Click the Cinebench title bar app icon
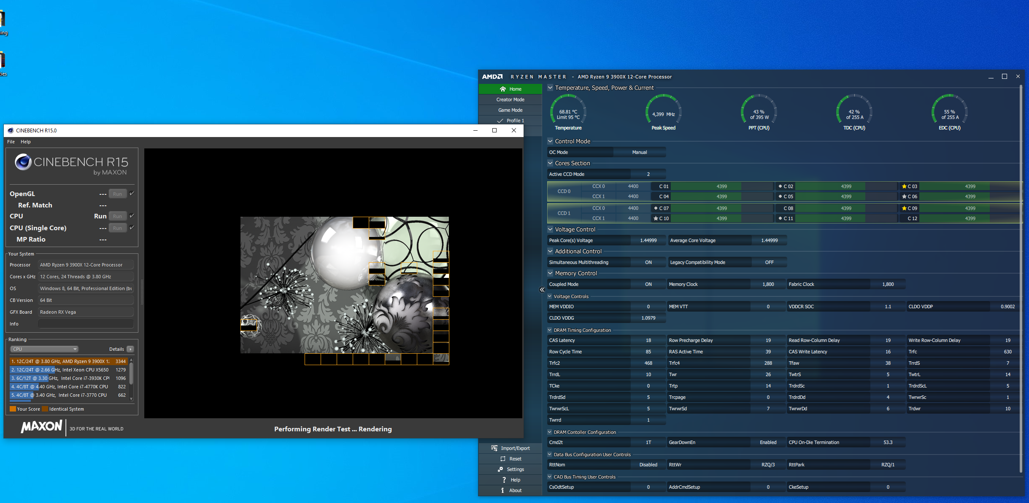Image resolution: width=1029 pixels, height=503 pixels. 11,130
